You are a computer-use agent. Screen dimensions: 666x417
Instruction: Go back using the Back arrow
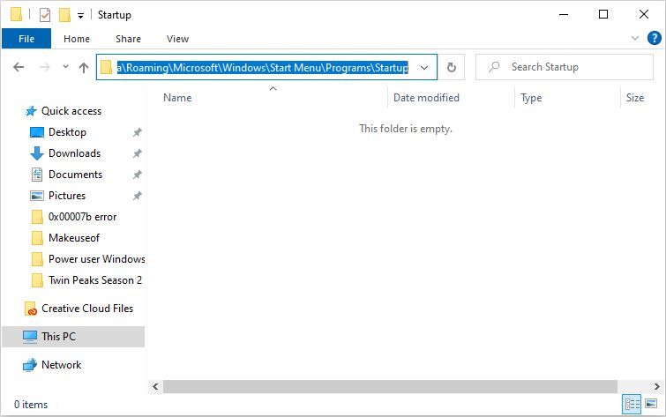pyautogui.click(x=19, y=67)
